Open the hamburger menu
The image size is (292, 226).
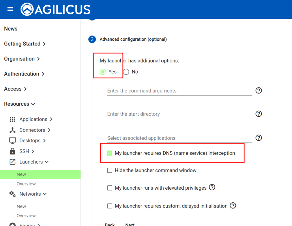tap(10, 9)
